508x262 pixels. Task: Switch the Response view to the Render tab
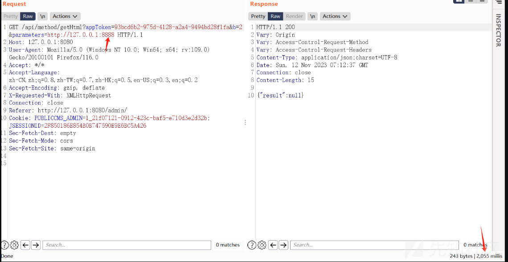point(295,16)
